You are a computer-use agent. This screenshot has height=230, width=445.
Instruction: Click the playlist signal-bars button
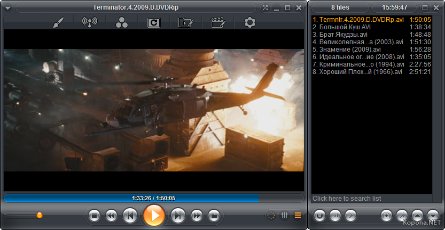(x=335, y=216)
